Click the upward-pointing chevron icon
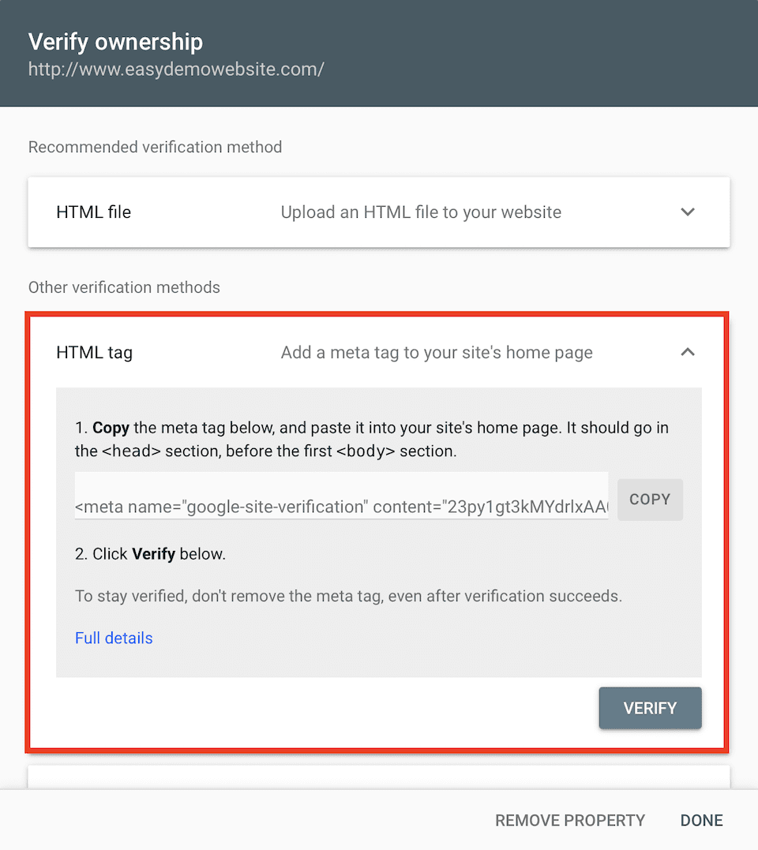The image size is (758, 850). click(688, 352)
